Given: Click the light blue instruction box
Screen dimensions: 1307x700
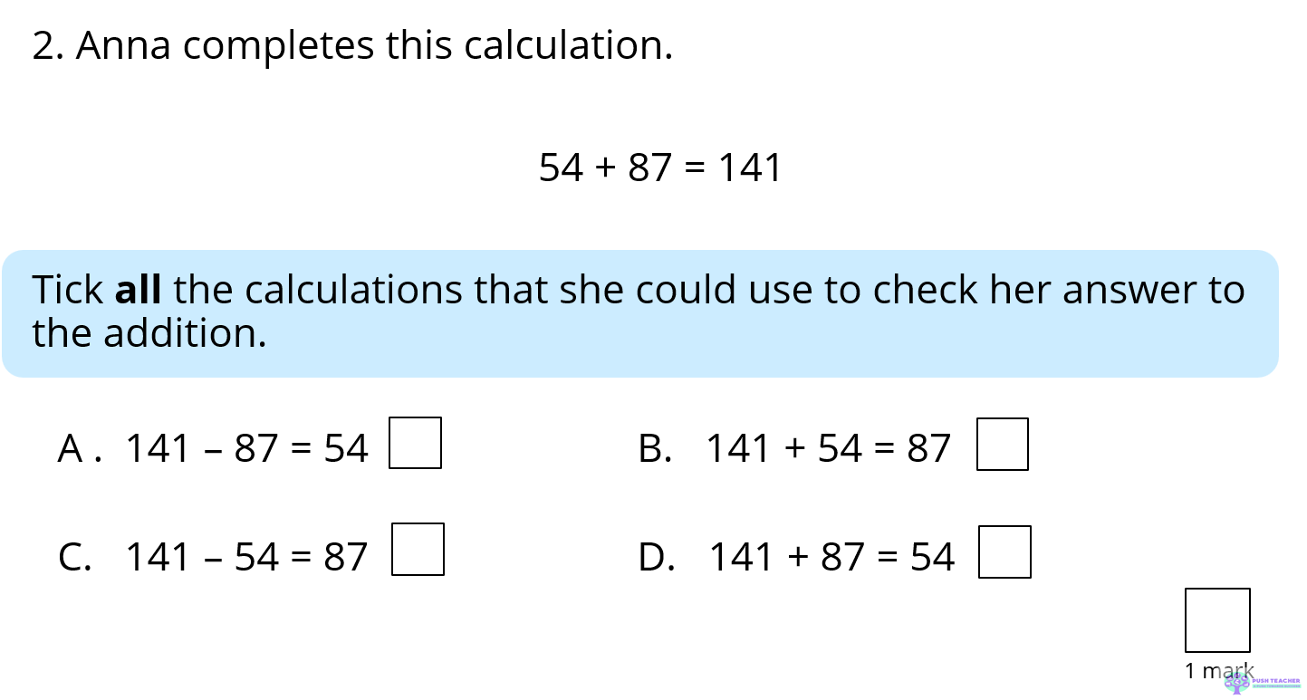Looking at the screenshot, I should (x=640, y=313).
